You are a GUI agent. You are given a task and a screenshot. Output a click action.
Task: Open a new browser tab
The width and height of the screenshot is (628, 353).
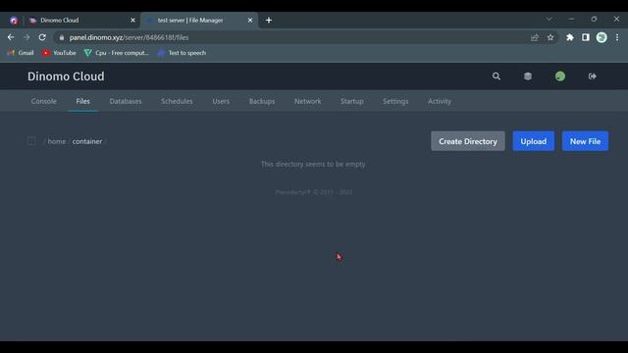269,20
